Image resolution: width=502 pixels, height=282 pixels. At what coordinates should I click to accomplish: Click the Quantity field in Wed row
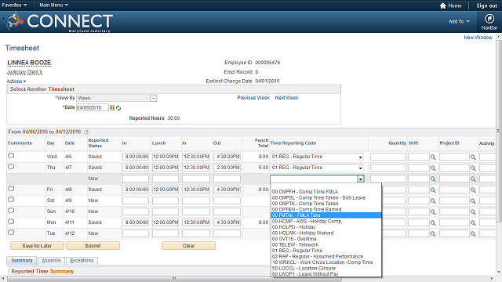click(x=388, y=157)
